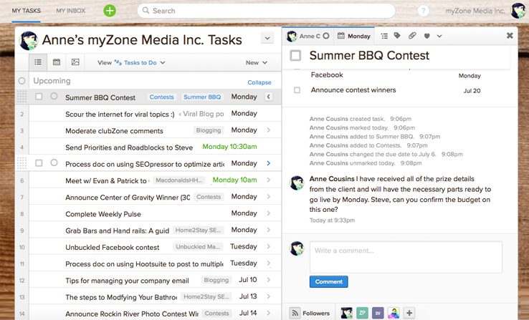529x320 pixels.
Task: Click the Anne C assignee avatar
Action: 292,36
